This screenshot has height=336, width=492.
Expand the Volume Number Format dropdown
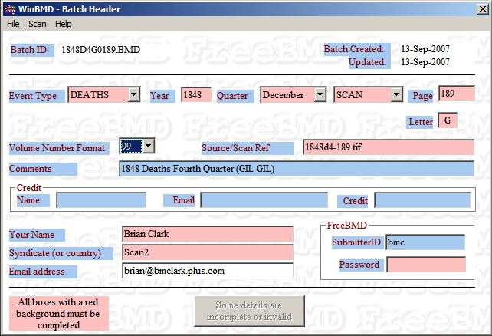click(149, 146)
